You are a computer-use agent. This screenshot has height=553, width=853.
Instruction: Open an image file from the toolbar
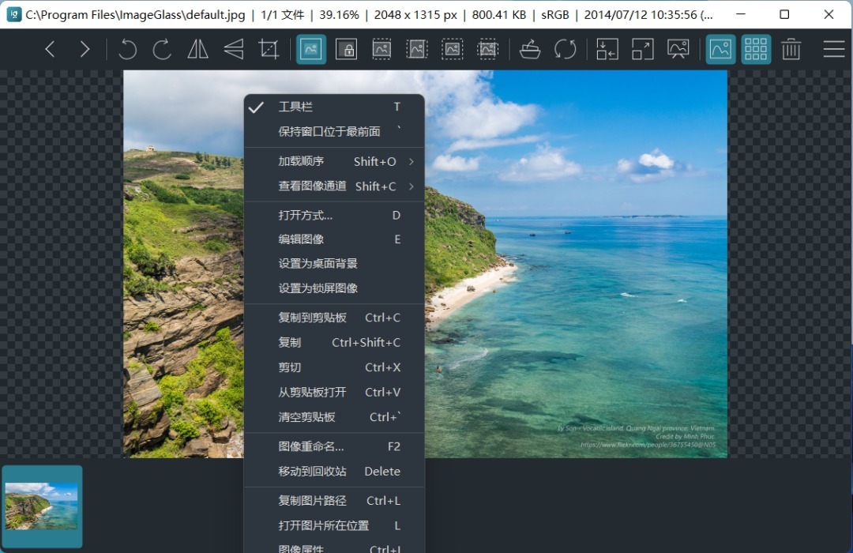tap(530, 49)
